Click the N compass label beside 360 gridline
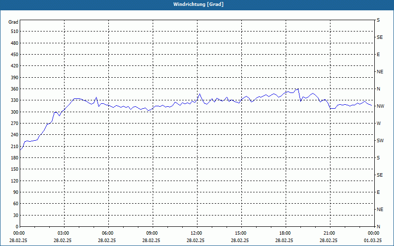Viewport: 394px width, 246px height. 378,89
